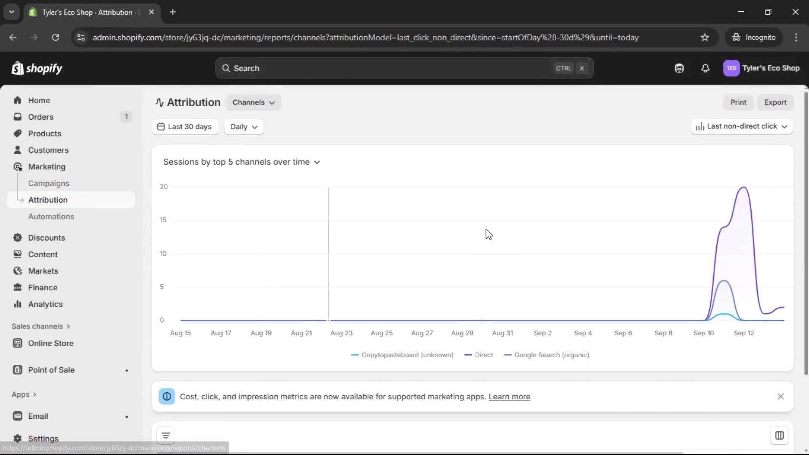This screenshot has width=809, height=455.
Task: Open notifications via the bell icon
Action: [705, 68]
